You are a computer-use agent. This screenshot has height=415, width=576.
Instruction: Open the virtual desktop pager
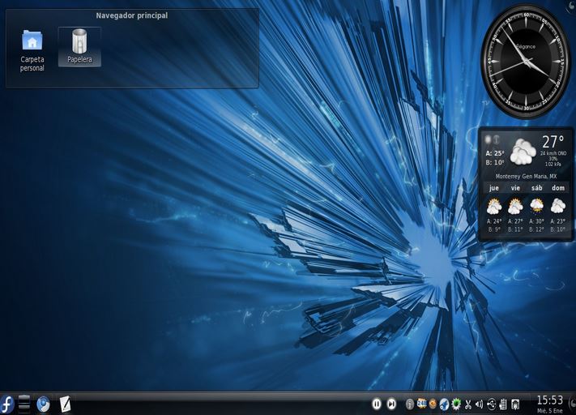(x=24, y=404)
